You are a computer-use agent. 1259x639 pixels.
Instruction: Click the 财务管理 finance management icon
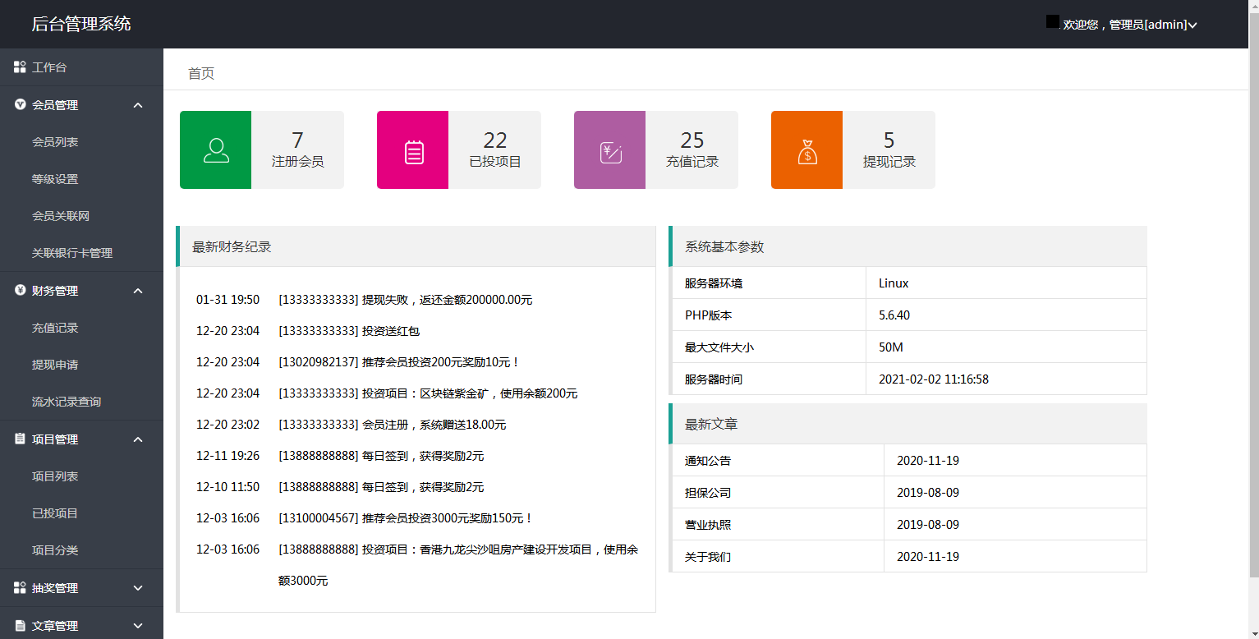pos(20,290)
